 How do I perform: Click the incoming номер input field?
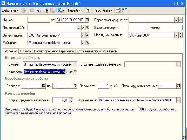172,28
